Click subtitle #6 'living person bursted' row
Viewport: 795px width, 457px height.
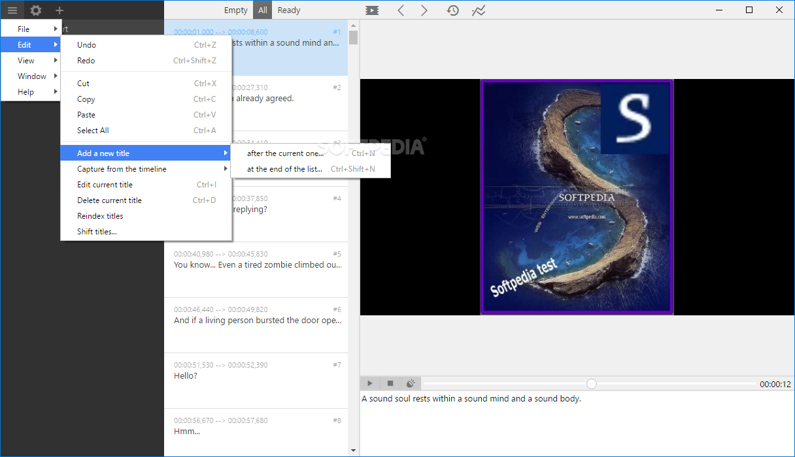256,325
